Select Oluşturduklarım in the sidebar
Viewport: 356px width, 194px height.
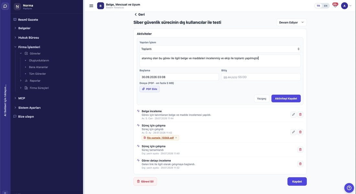pyautogui.click(x=39, y=60)
